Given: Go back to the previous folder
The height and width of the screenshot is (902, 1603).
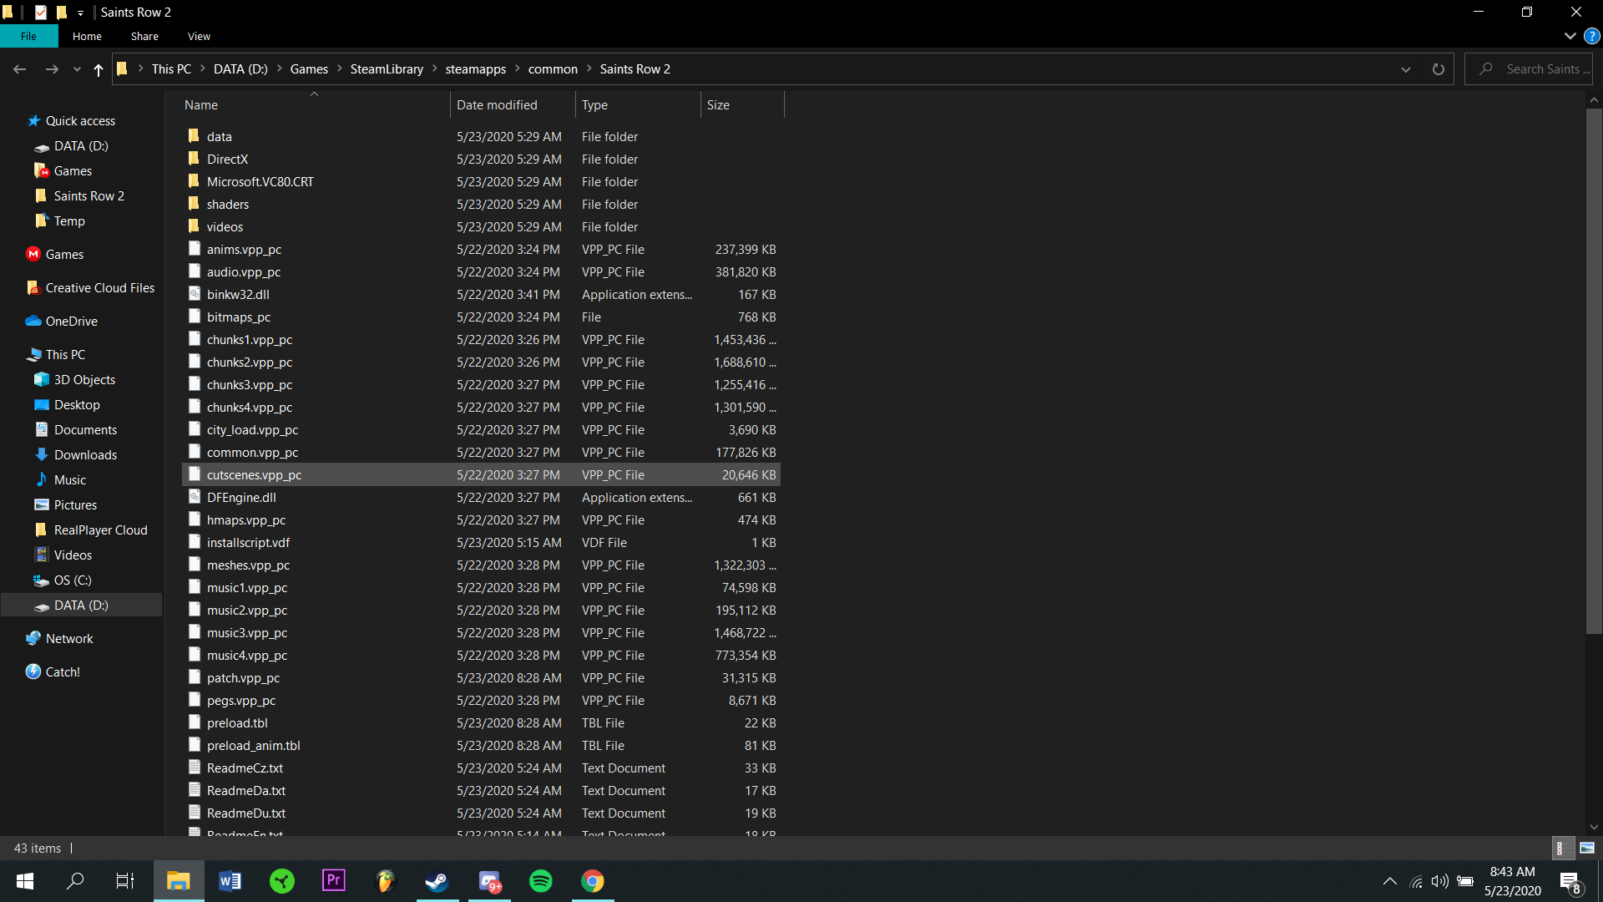Looking at the screenshot, I should click(x=20, y=69).
